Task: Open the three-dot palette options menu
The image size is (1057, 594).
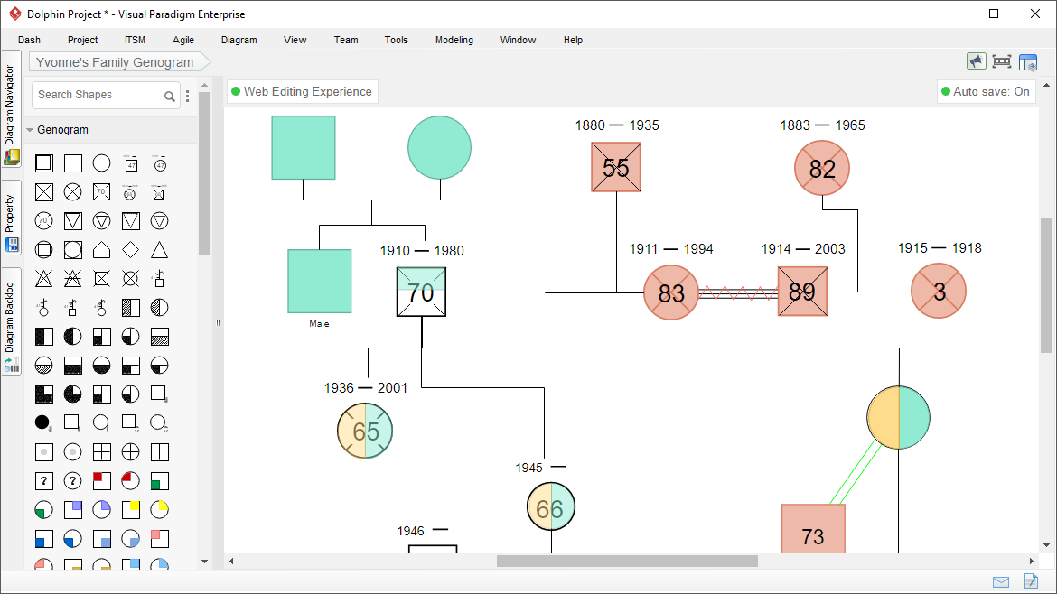Action: pyautogui.click(x=188, y=96)
